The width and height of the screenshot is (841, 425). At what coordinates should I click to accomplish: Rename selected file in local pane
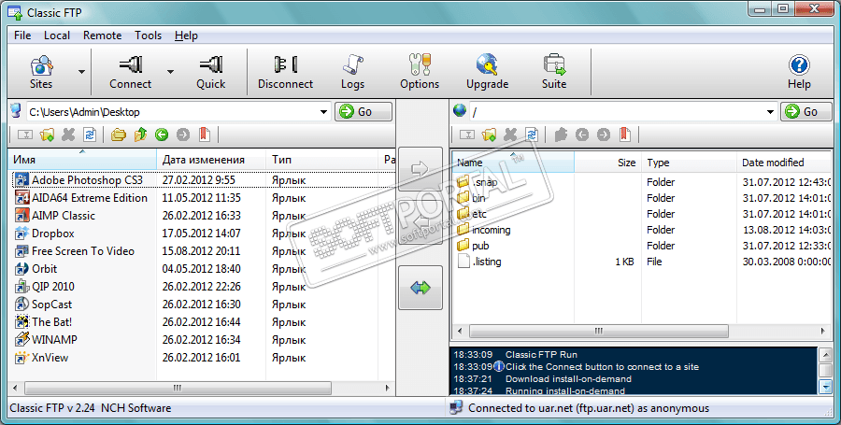(x=25, y=135)
